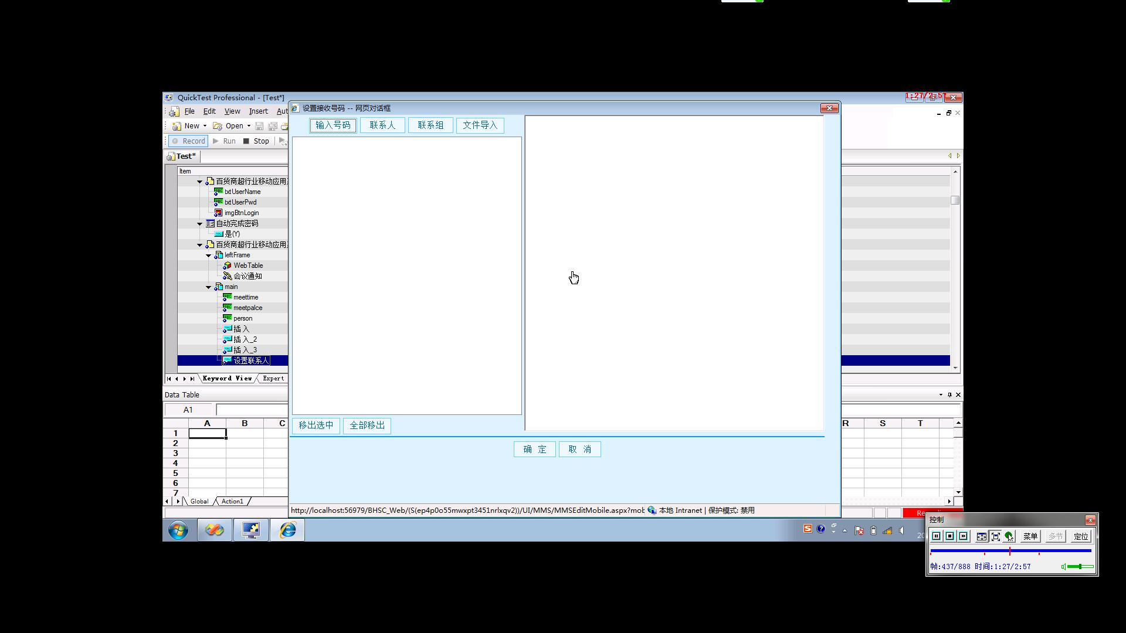The image size is (1126, 633).
Task: Click the 全部移出 button
Action: [367, 426]
